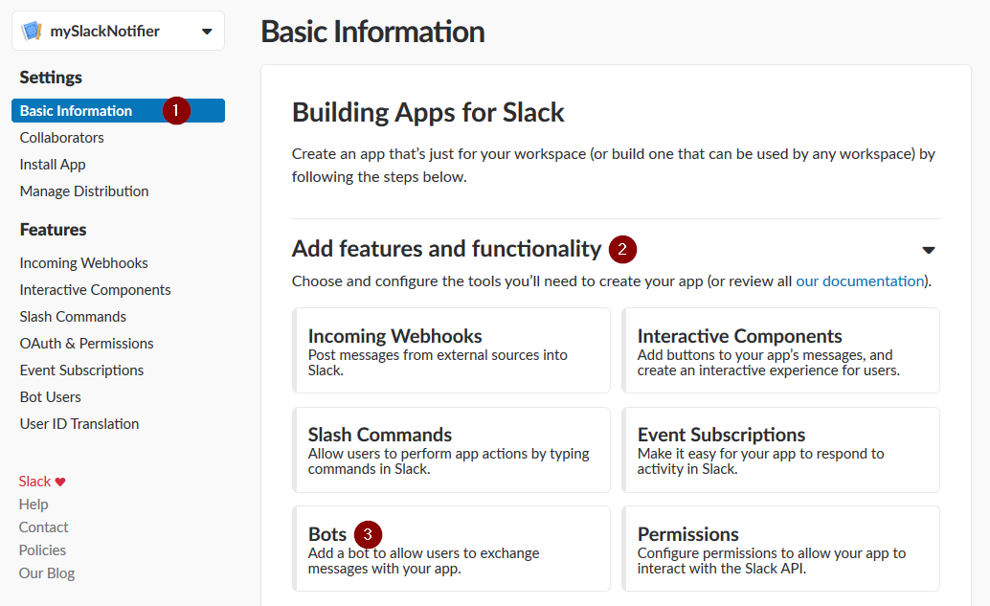The image size is (990, 606).
Task: Select the Permissions feature card
Action: pos(781,549)
